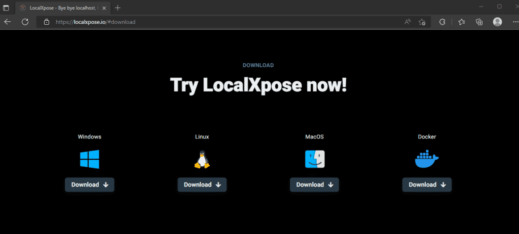Click the DOWNLOAD section label
The width and height of the screenshot is (519, 234).
(x=258, y=65)
